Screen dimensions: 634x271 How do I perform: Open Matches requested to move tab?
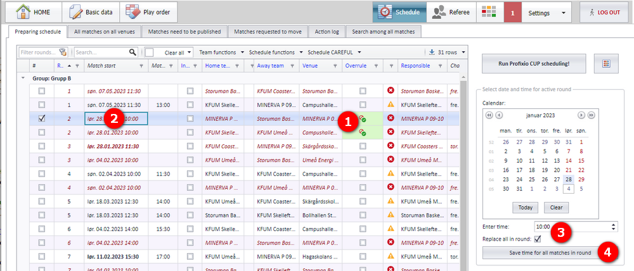point(268,32)
